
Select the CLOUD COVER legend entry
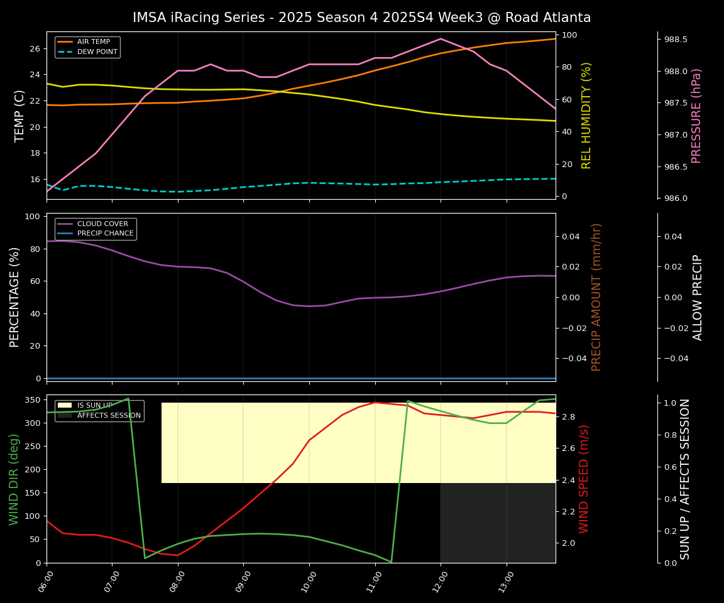click(x=102, y=224)
